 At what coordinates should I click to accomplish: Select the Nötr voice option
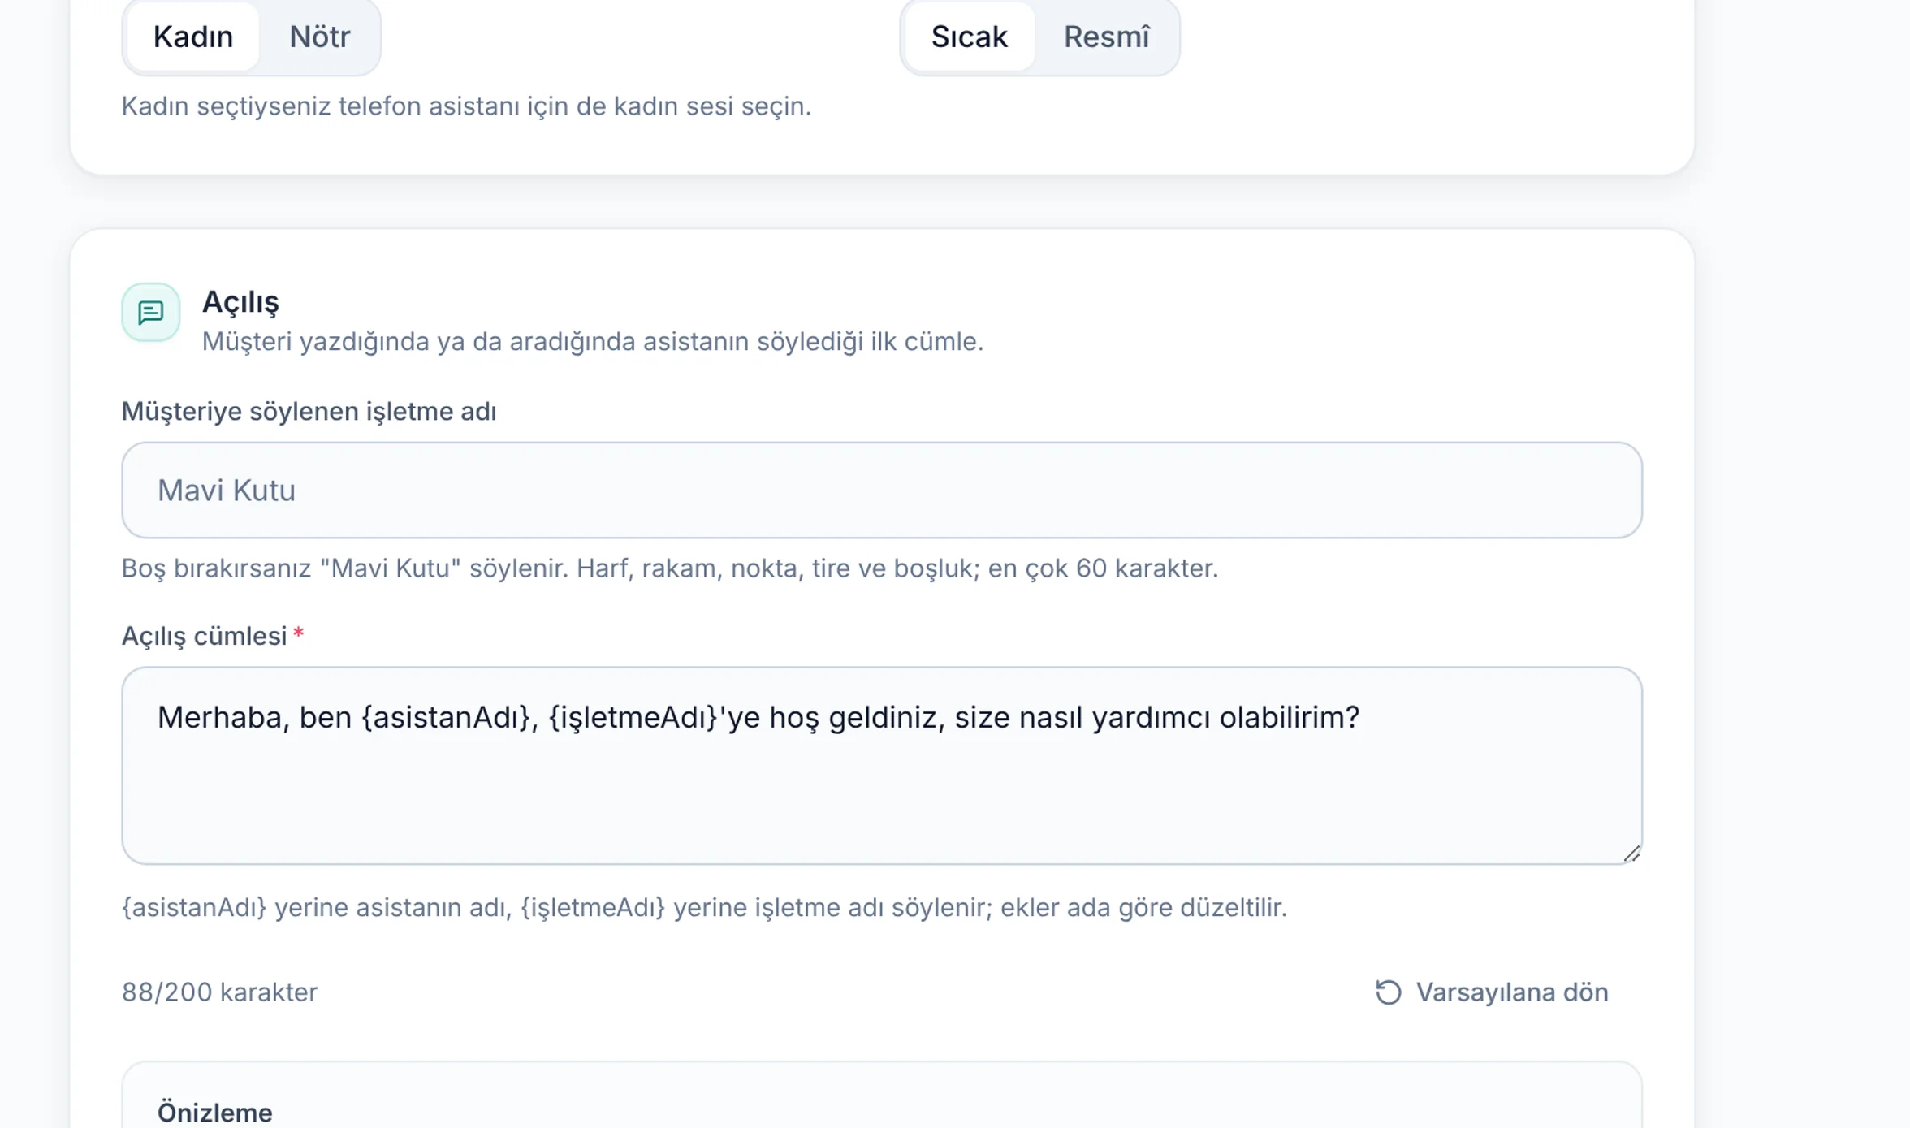[x=320, y=37]
